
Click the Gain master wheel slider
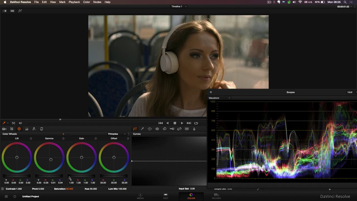tap(81, 176)
